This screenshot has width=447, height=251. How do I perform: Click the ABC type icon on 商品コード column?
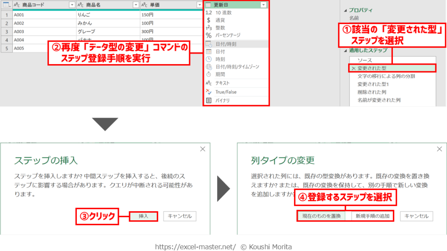(x=16, y=4)
